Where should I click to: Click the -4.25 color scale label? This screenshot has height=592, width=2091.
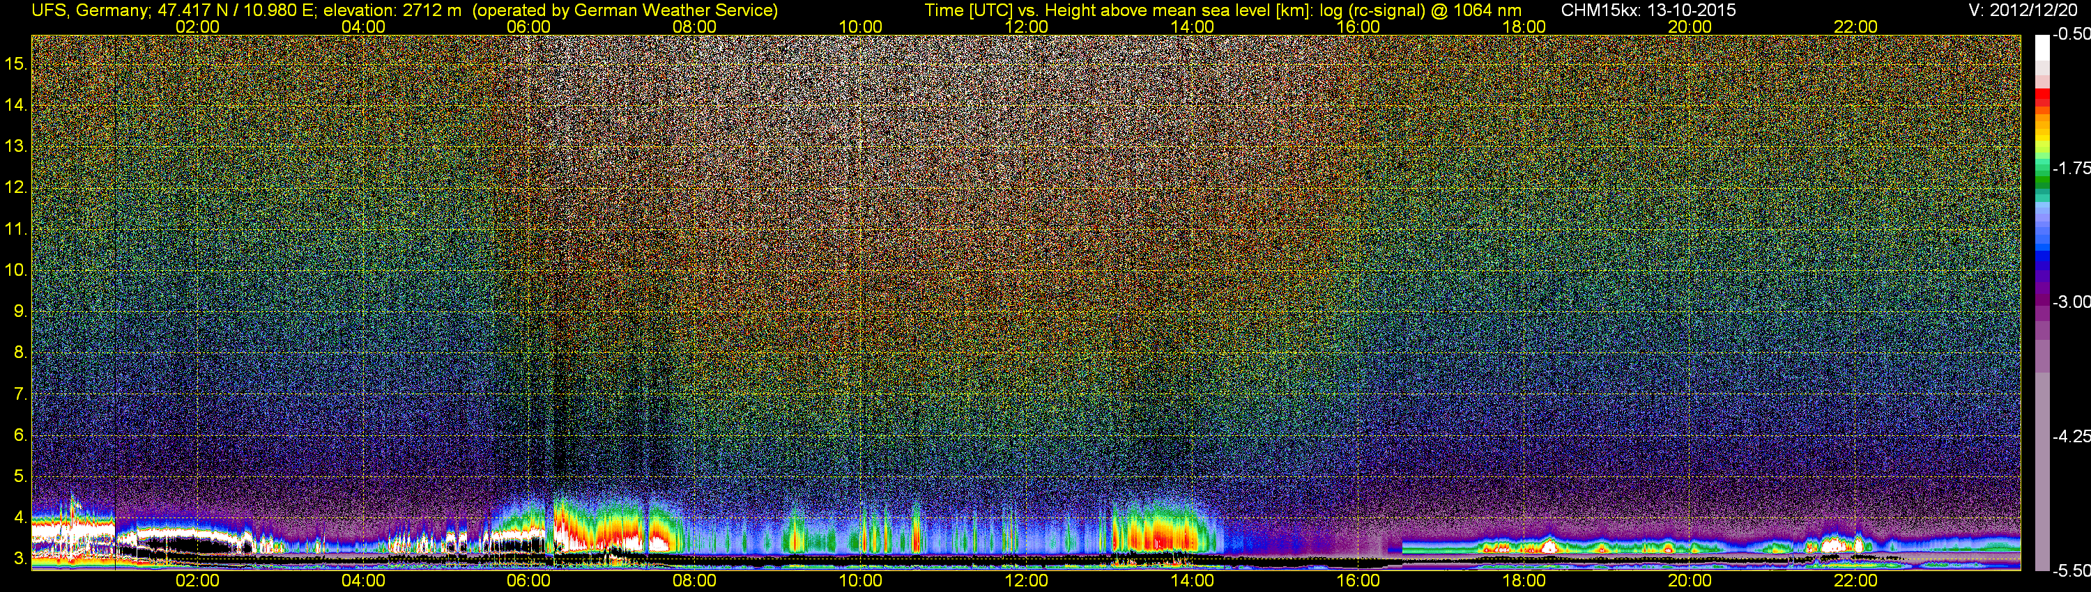tap(2071, 436)
